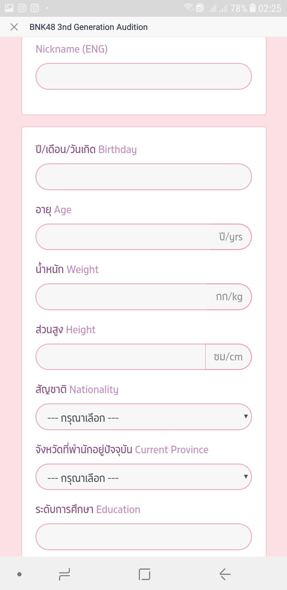Focus the Nickname (ENG) input field
287x590 pixels.
point(143,77)
